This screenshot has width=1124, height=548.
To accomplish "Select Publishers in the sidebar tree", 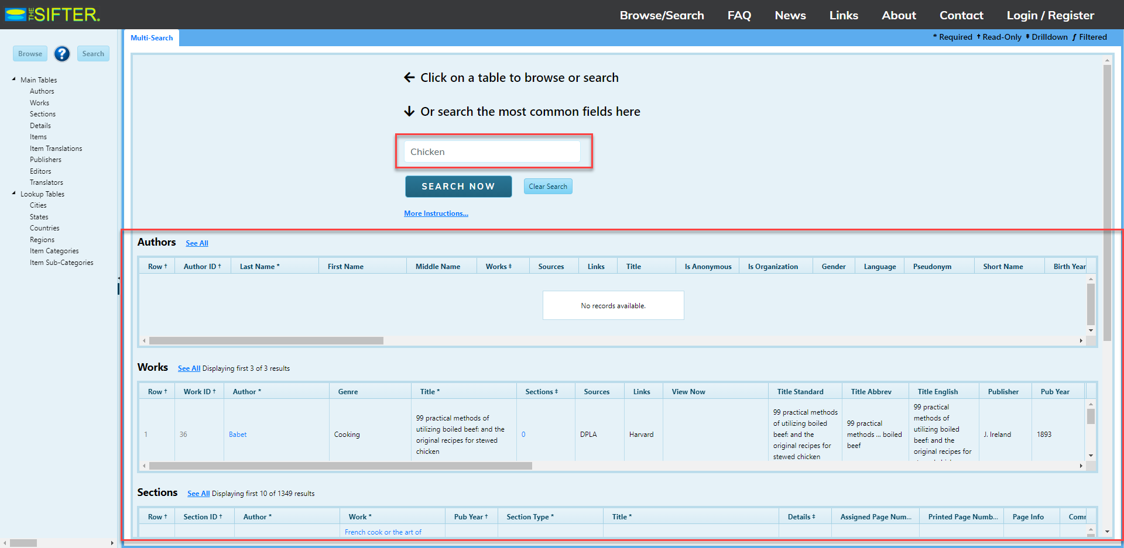I will (46, 160).
